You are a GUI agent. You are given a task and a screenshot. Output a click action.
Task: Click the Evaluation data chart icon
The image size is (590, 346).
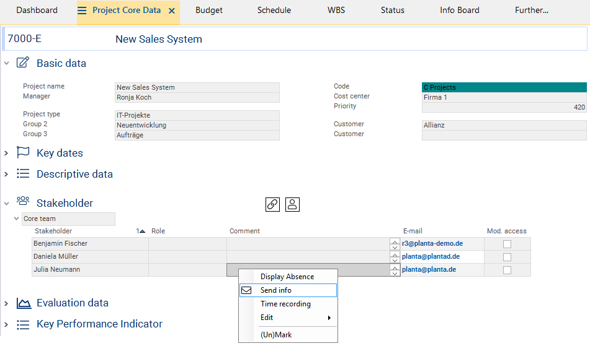tap(24, 303)
